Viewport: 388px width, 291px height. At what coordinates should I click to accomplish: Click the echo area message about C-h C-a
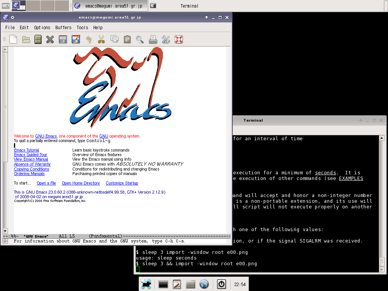(100, 241)
